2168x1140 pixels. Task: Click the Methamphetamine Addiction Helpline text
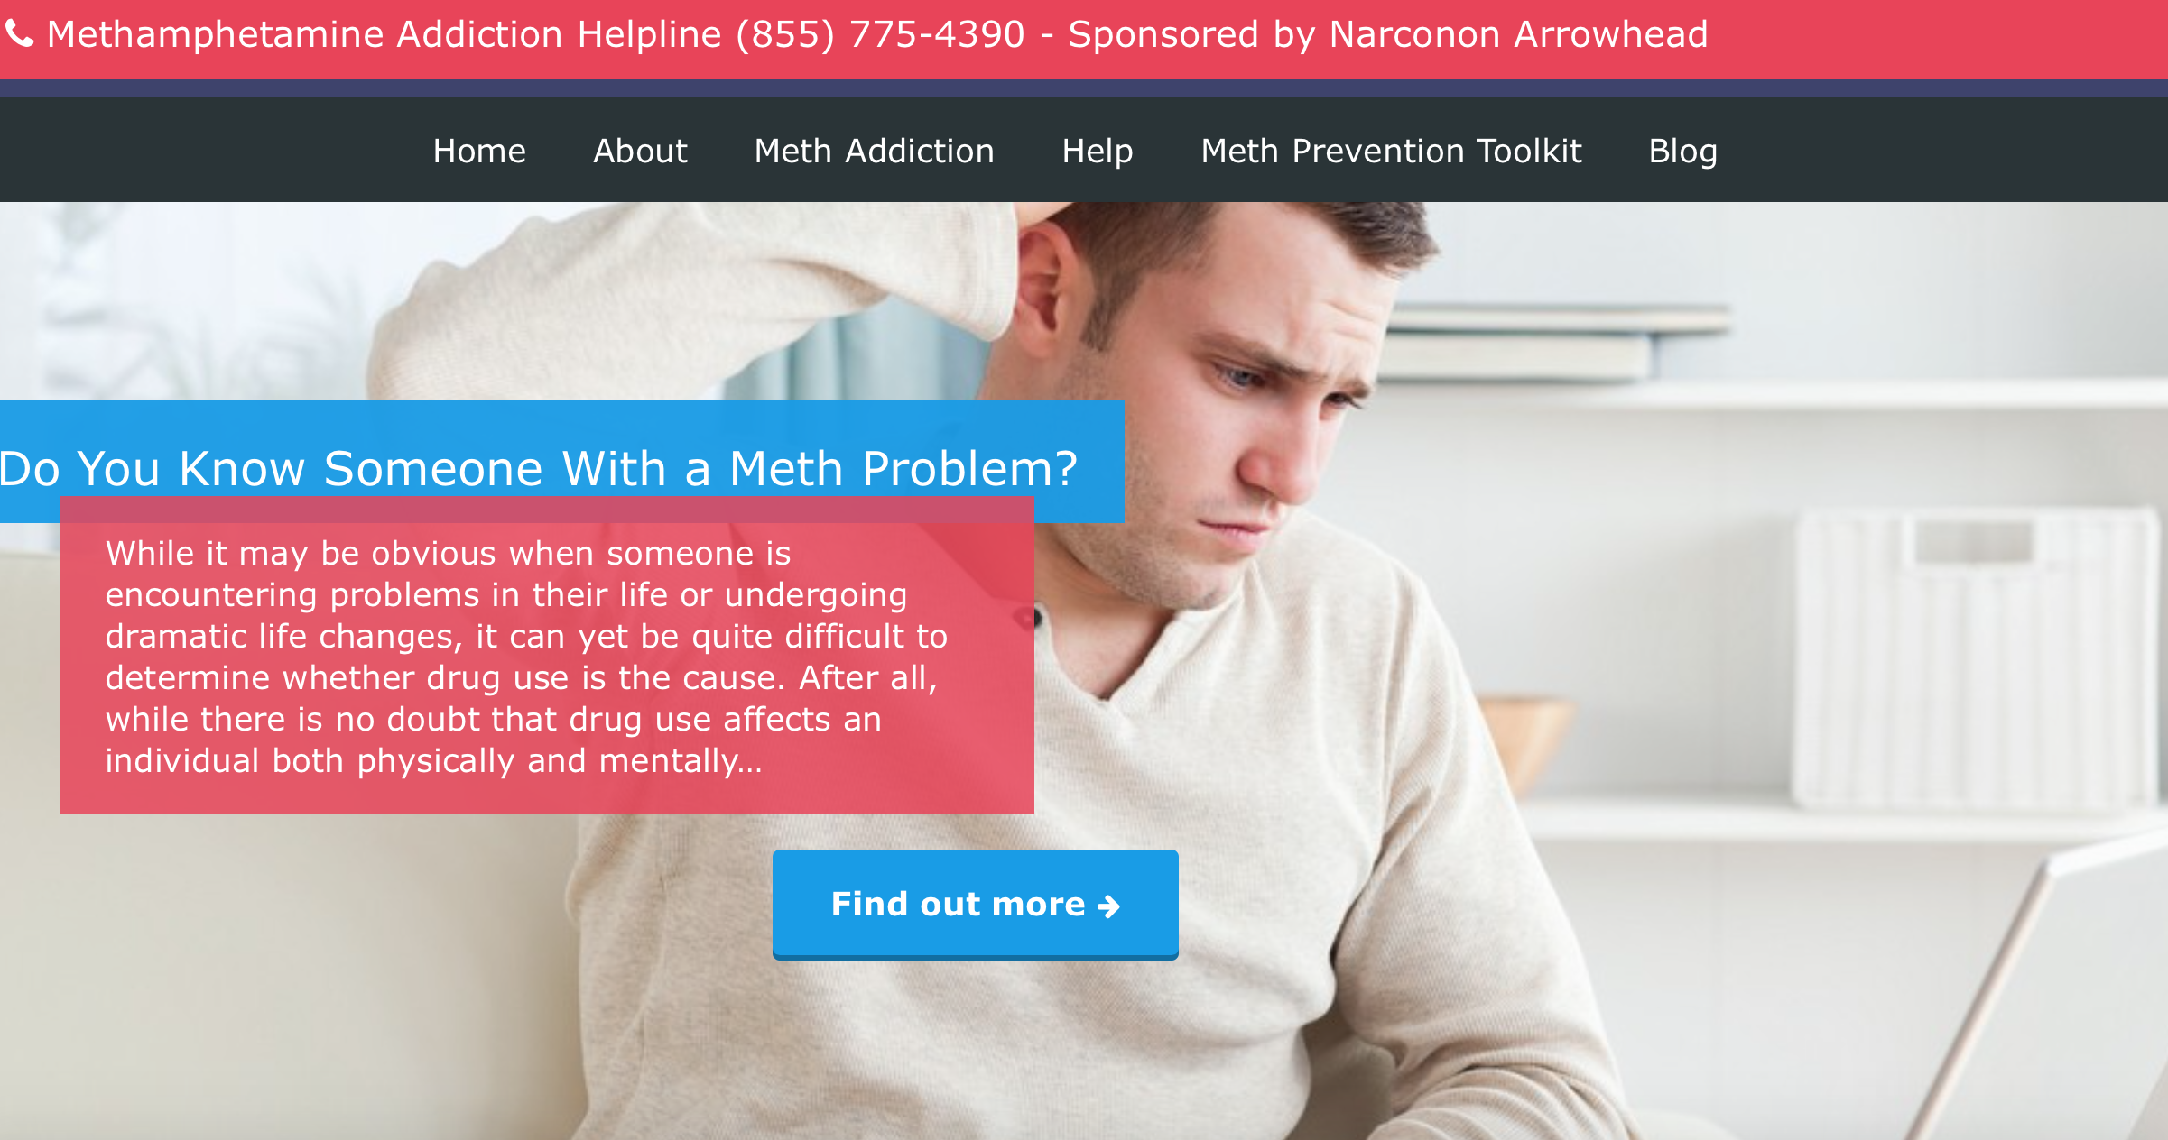click(x=384, y=34)
